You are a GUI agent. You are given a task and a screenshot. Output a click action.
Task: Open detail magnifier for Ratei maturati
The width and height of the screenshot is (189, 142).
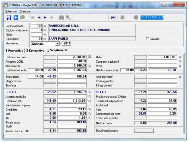click(x=90, y=101)
